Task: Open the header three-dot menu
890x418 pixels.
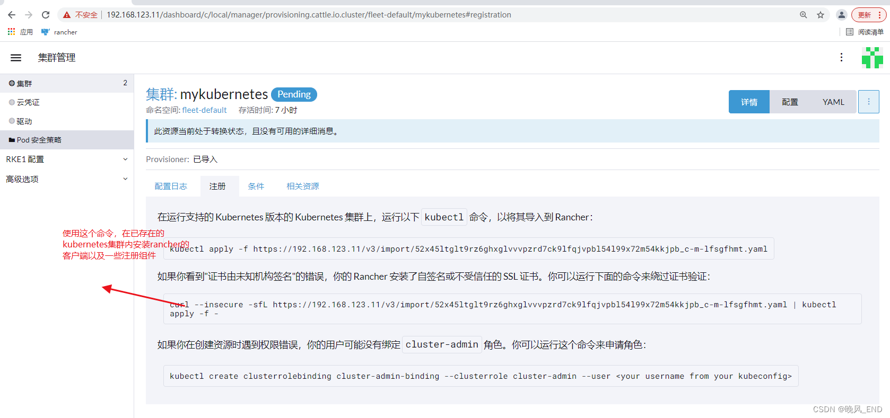Action: 841,57
